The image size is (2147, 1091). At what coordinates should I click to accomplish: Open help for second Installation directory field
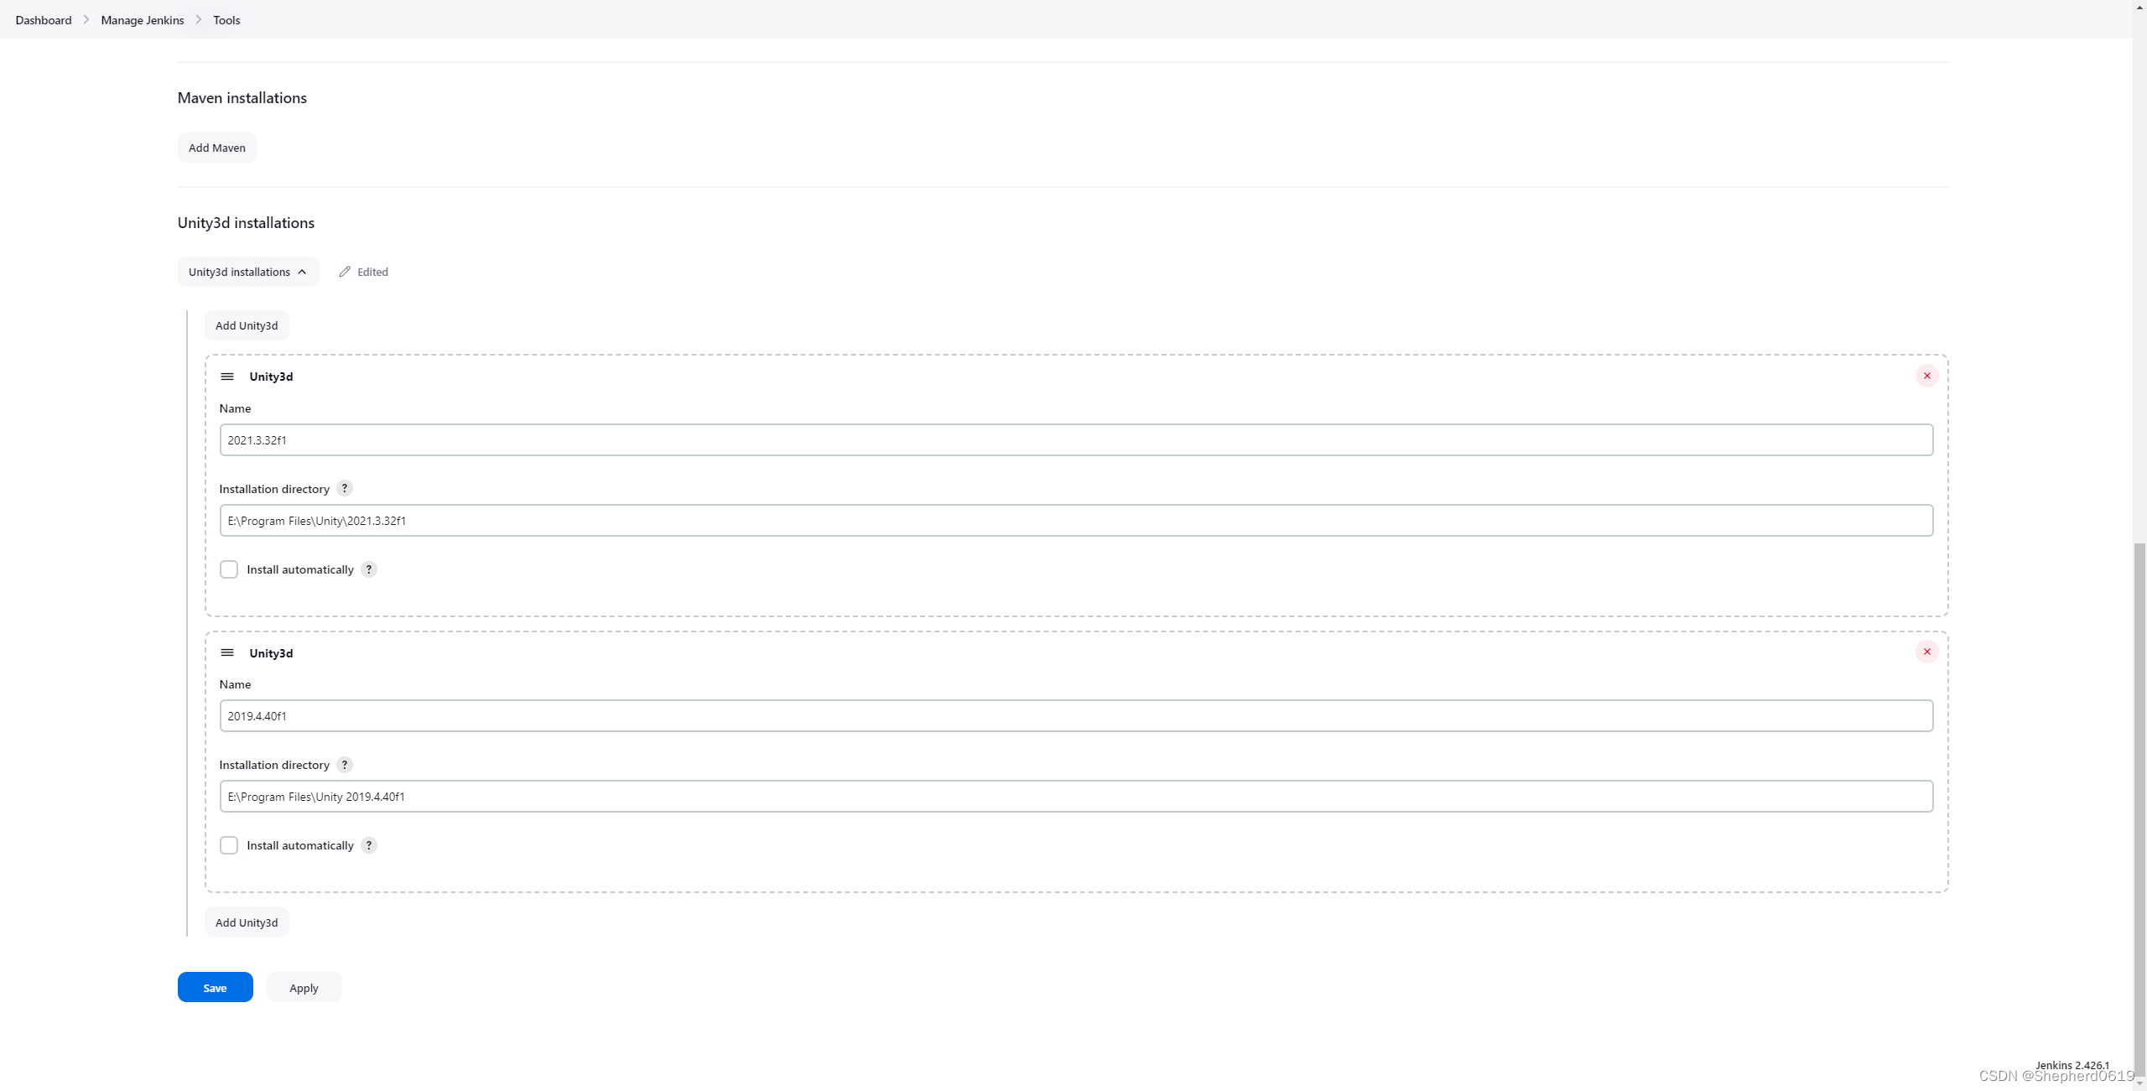(x=344, y=764)
